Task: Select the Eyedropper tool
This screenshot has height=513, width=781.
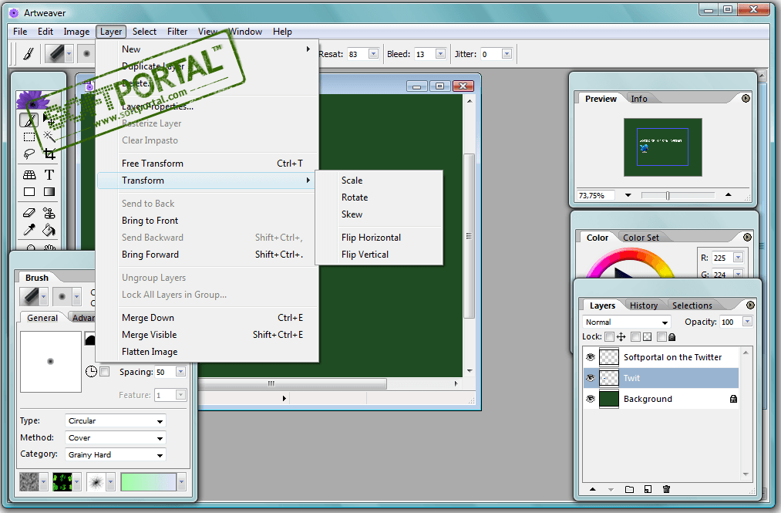Action: pyautogui.click(x=29, y=231)
